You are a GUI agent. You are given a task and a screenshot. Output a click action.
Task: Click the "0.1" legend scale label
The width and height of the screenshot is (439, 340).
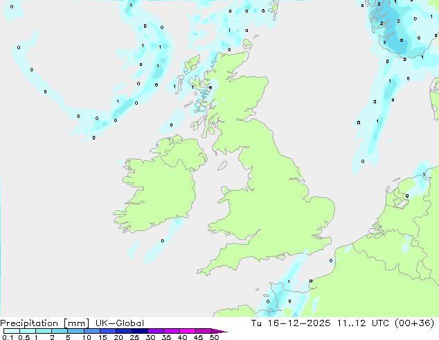pyautogui.click(x=8, y=337)
